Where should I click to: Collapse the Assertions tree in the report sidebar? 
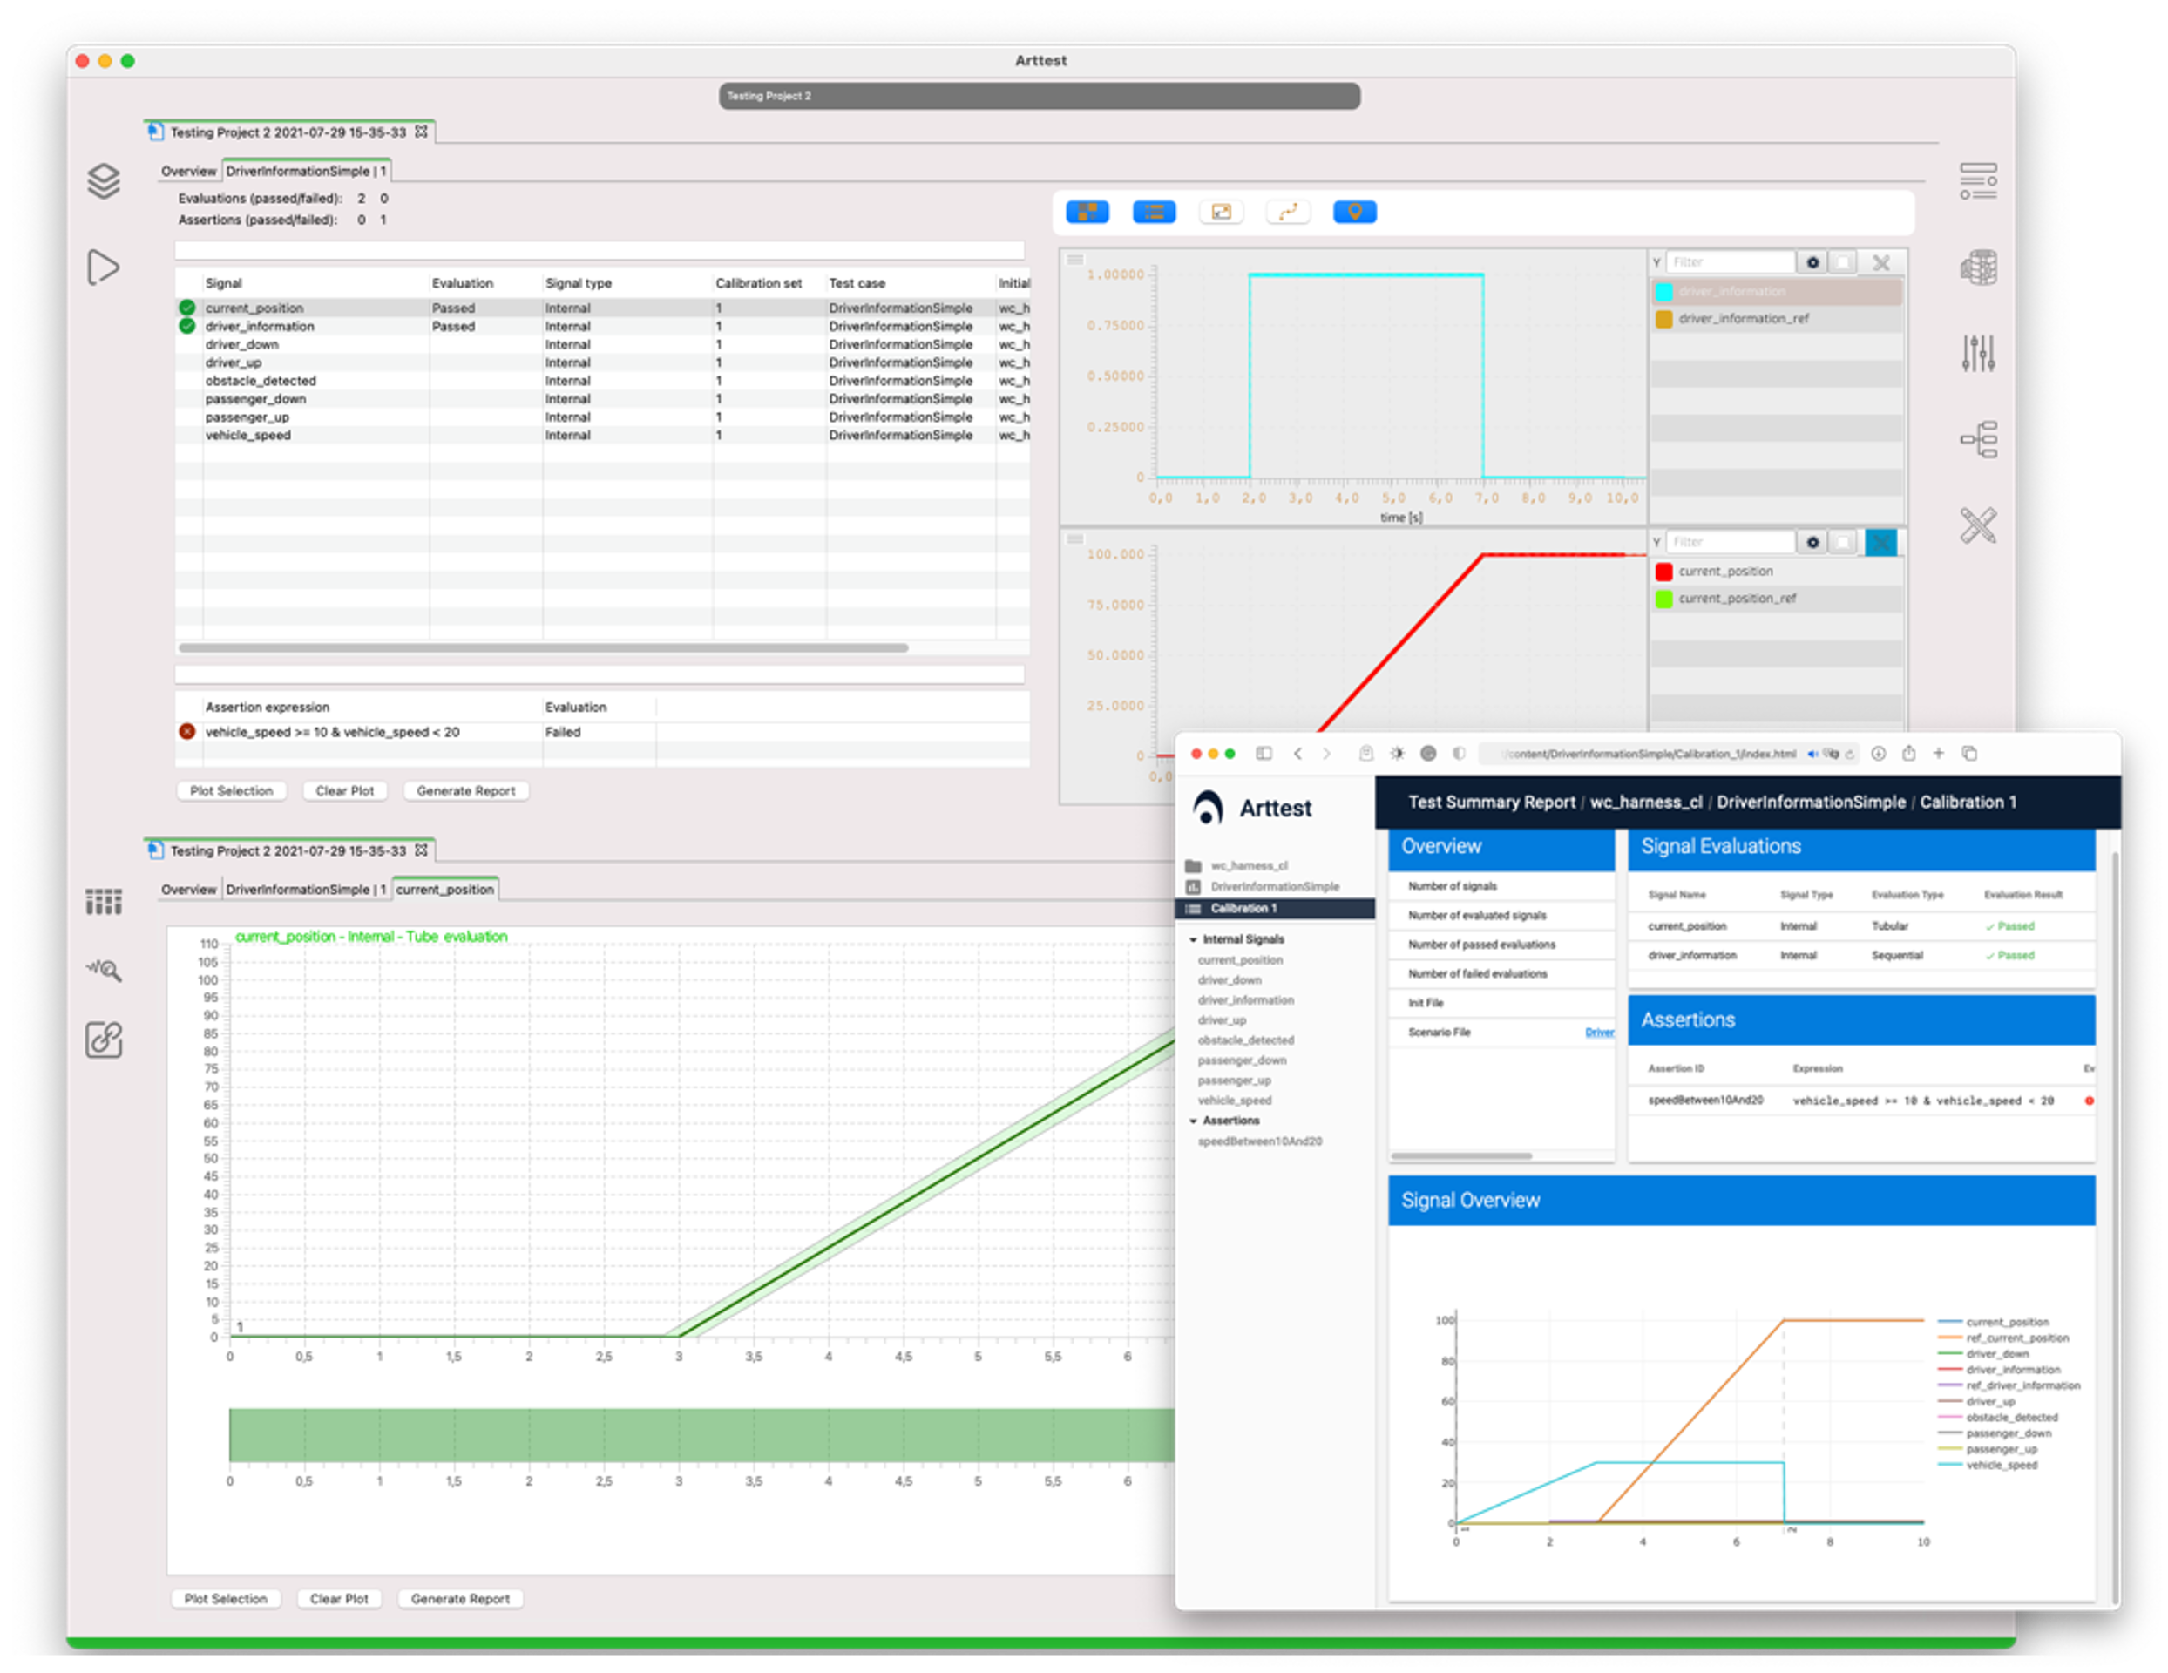coord(1193,1121)
